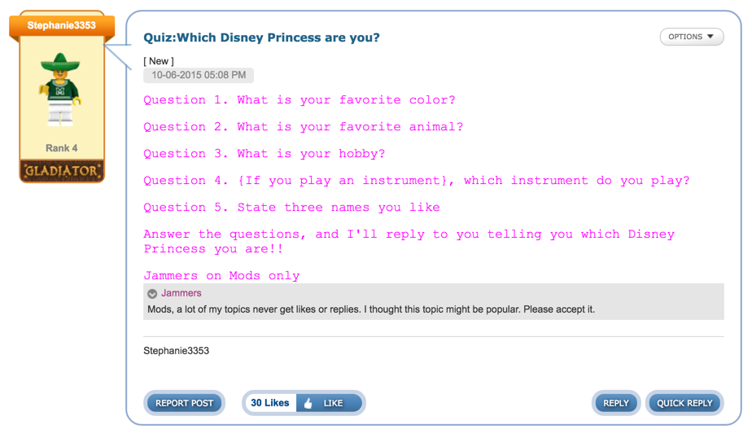Click the Question 1 favorite color line
Image resolution: width=752 pixels, height=434 pixels.
299,100
